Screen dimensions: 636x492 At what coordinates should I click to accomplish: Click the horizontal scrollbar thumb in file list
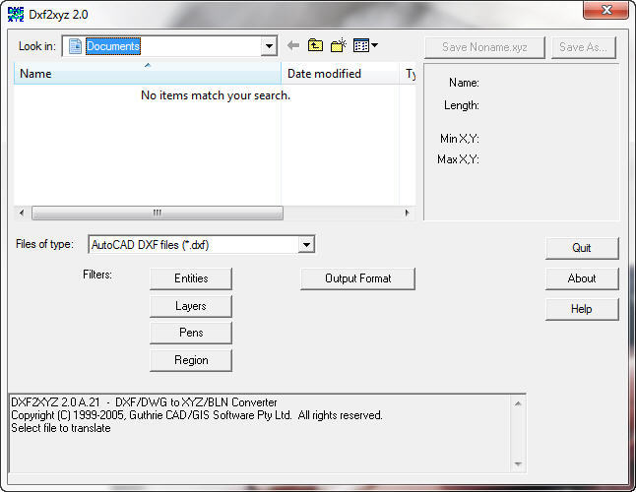point(158,213)
